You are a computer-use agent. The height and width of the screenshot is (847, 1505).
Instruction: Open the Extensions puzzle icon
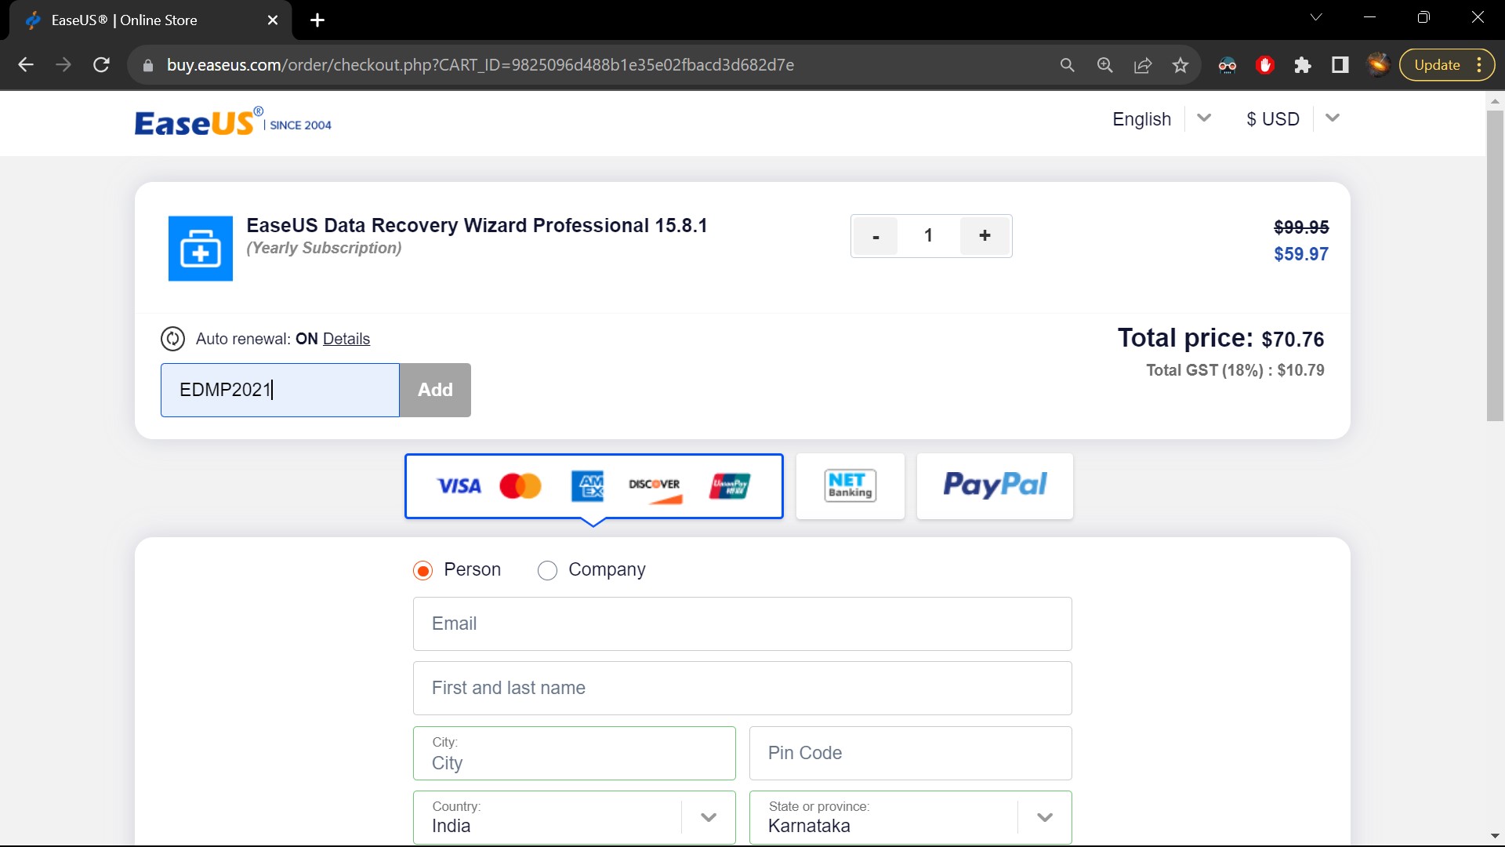(1303, 65)
